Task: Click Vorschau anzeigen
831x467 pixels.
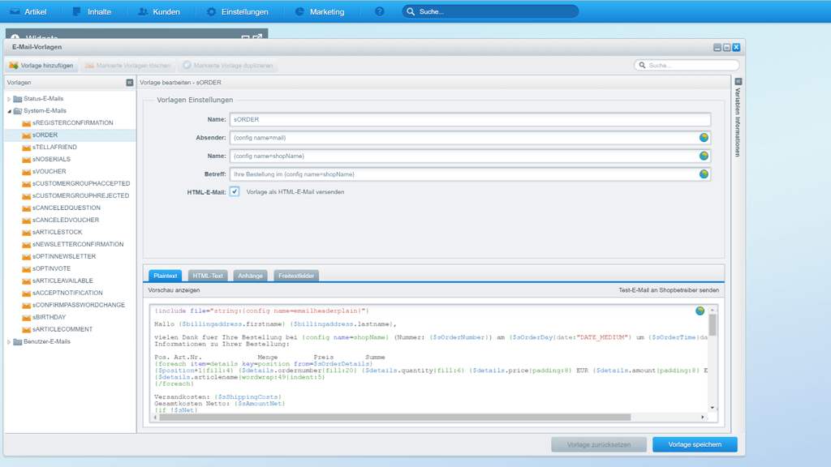Action: 174,290
